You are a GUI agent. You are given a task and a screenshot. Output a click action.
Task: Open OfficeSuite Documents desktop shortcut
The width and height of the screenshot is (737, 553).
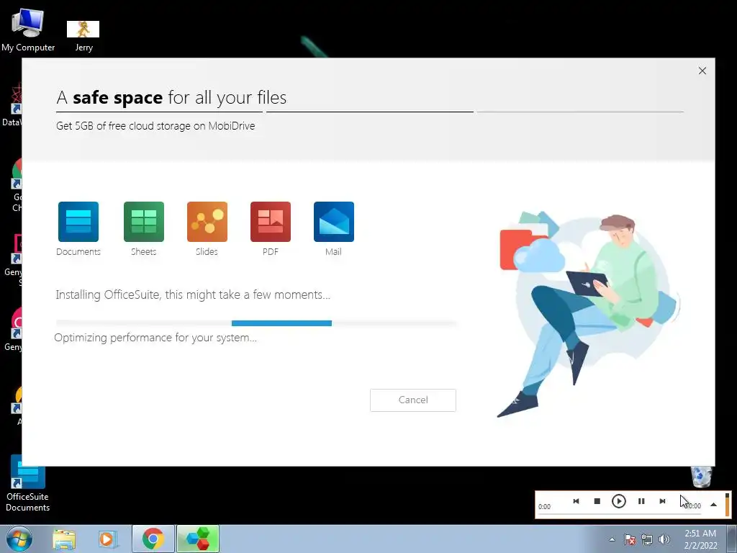28,483
